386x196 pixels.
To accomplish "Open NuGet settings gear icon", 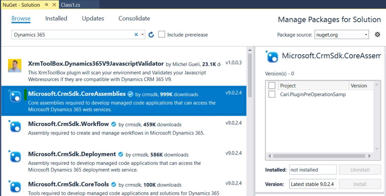I will 377,35.
